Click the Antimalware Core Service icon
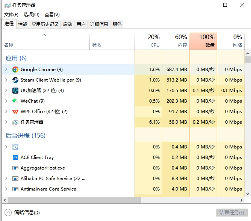This screenshot has width=251, height=221. (x=15, y=189)
